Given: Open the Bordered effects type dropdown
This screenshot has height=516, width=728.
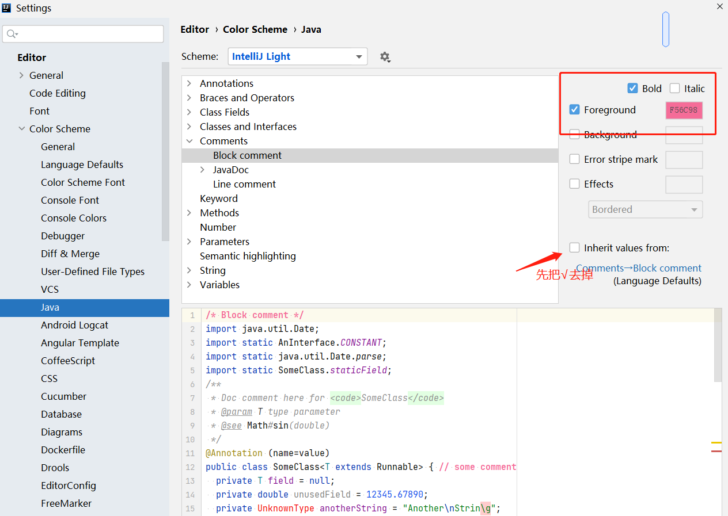Looking at the screenshot, I should [645, 209].
